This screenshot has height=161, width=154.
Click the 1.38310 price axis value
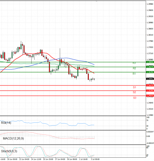tap(150, 35)
